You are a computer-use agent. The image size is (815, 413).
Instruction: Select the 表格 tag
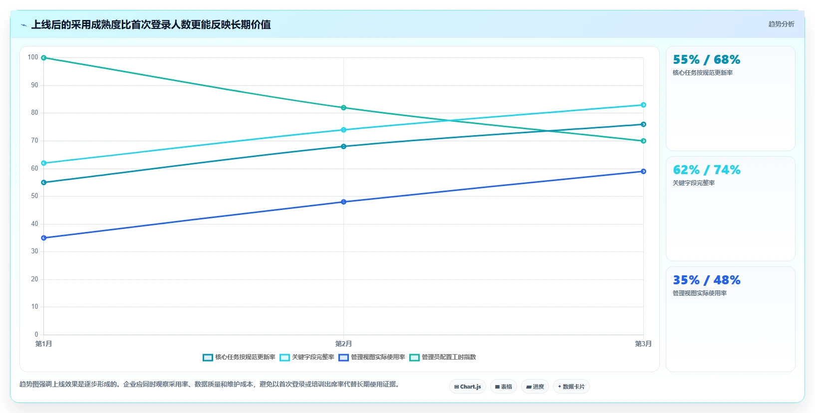pos(504,387)
